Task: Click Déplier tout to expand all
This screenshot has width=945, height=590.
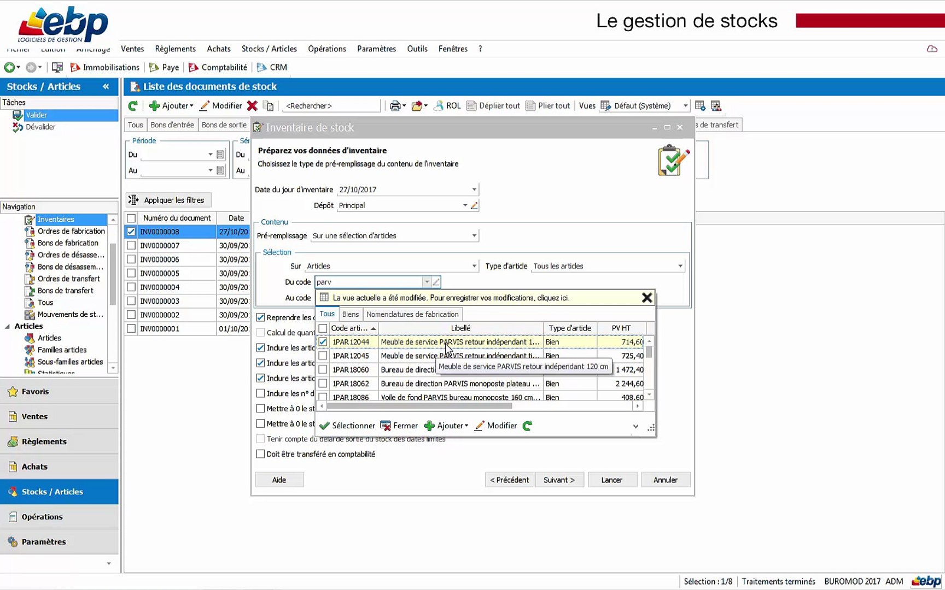Action: coord(493,105)
